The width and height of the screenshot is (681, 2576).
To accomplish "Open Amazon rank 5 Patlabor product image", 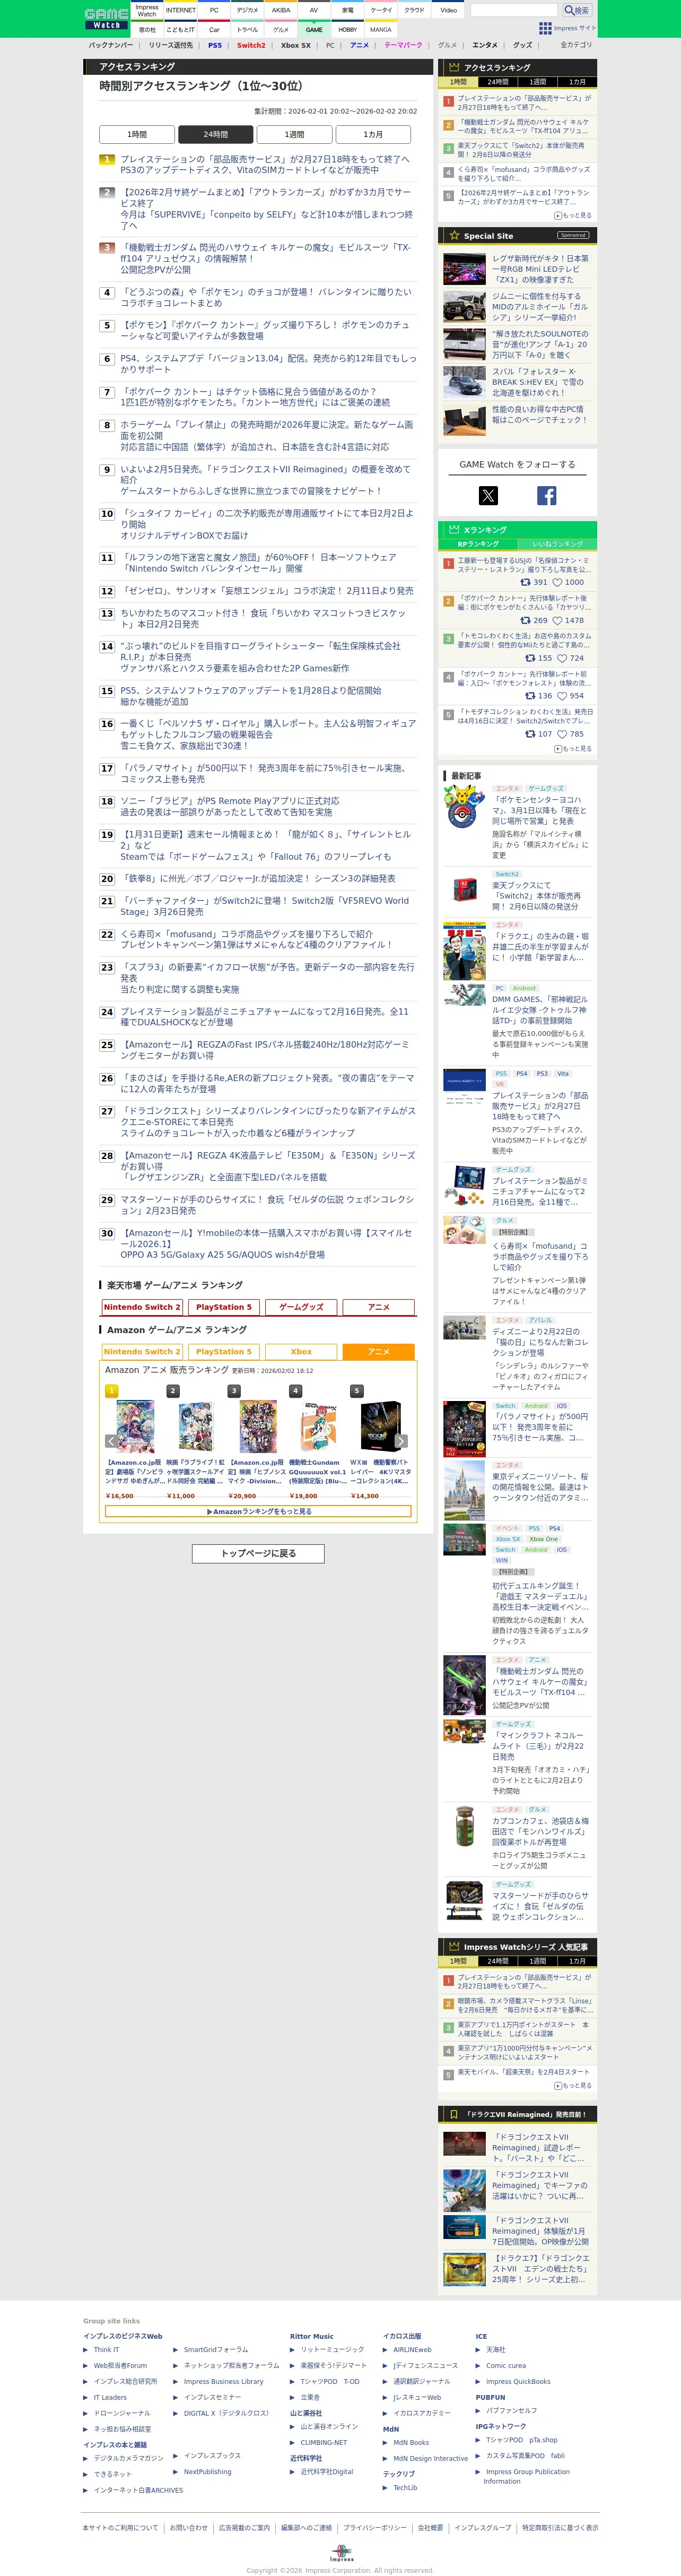I will coord(381,1427).
